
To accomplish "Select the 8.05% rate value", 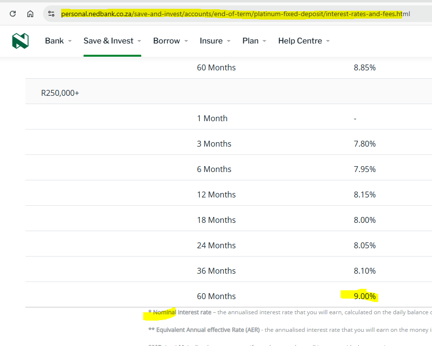I will pos(365,245).
